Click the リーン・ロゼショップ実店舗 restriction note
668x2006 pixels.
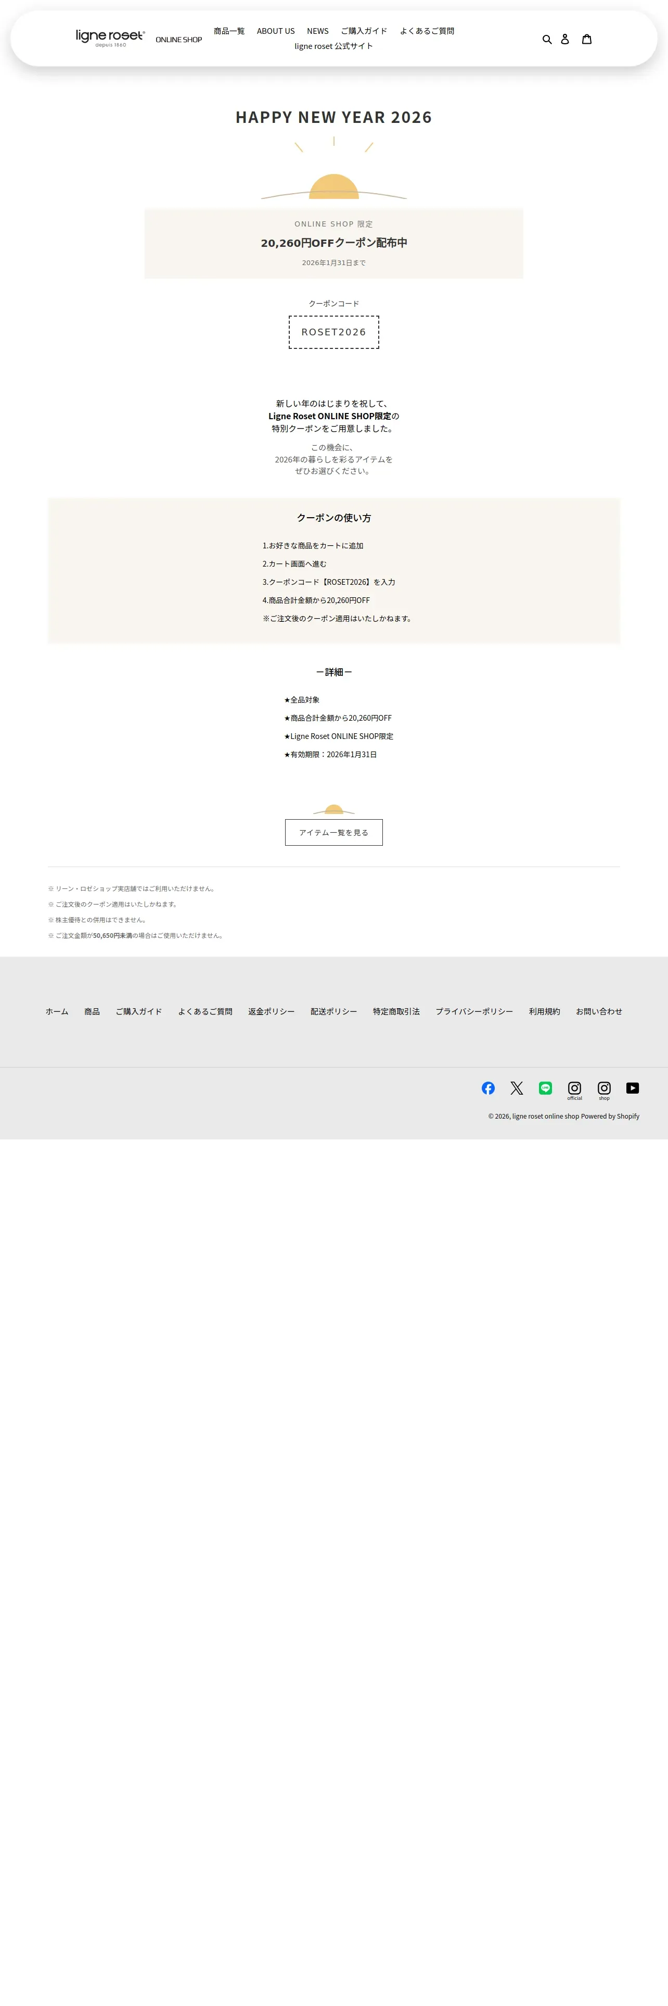click(x=132, y=888)
